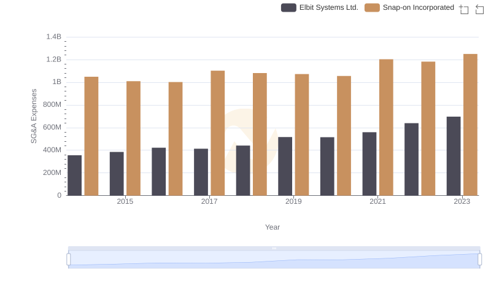Viewport: 491px width, 283px height.
Task: Click the 2022 Elbit Systems bar
Action: click(x=411, y=159)
